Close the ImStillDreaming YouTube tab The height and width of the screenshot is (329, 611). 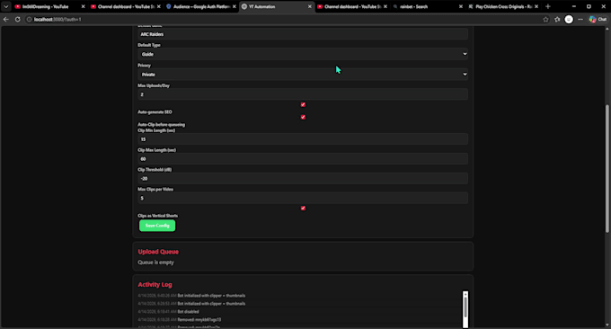(x=83, y=6)
